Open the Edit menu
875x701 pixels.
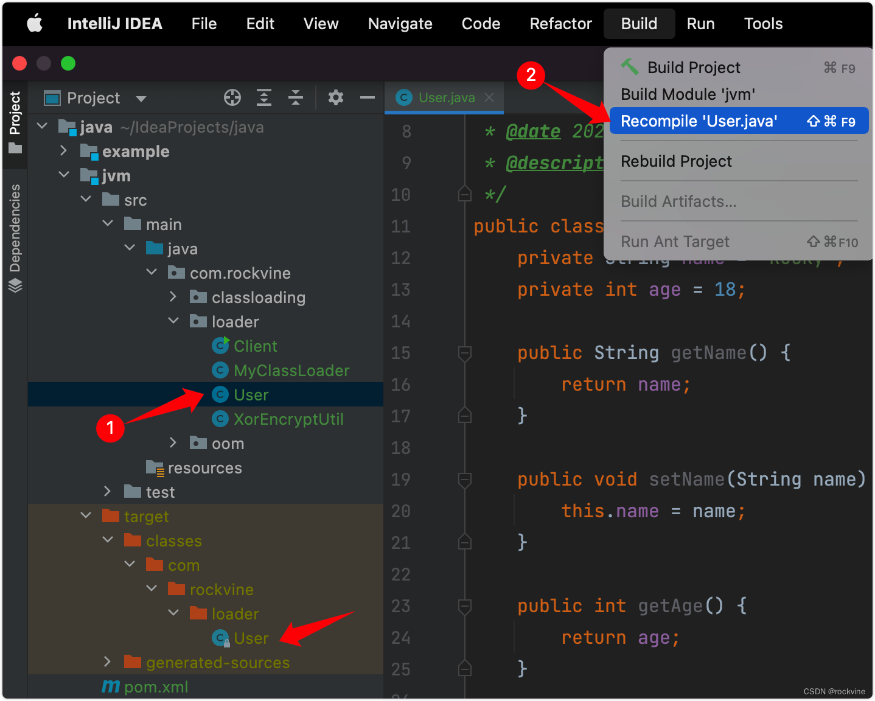(x=260, y=24)
